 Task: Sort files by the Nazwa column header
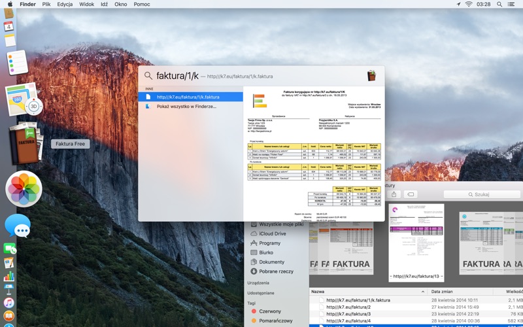[368, 292]
